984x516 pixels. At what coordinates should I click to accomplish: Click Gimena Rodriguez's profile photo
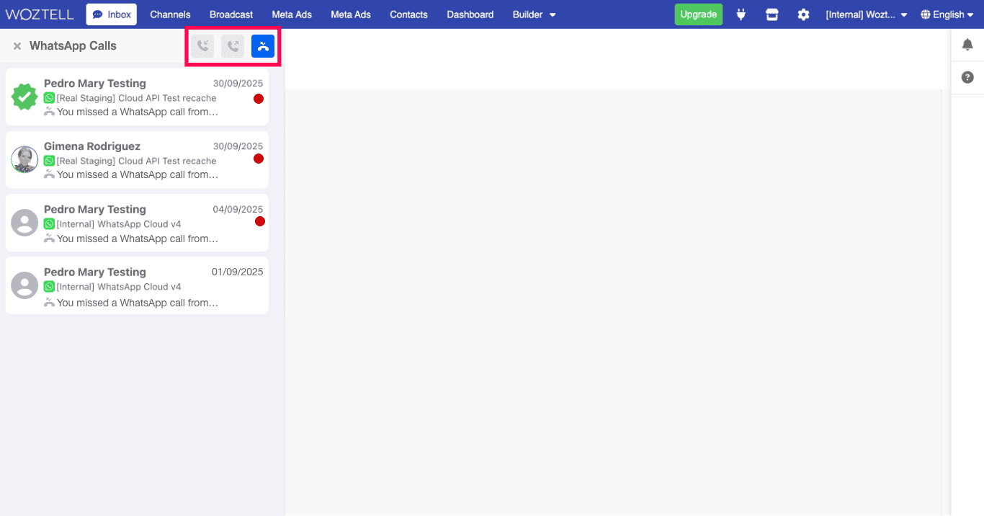click(24, 159)
